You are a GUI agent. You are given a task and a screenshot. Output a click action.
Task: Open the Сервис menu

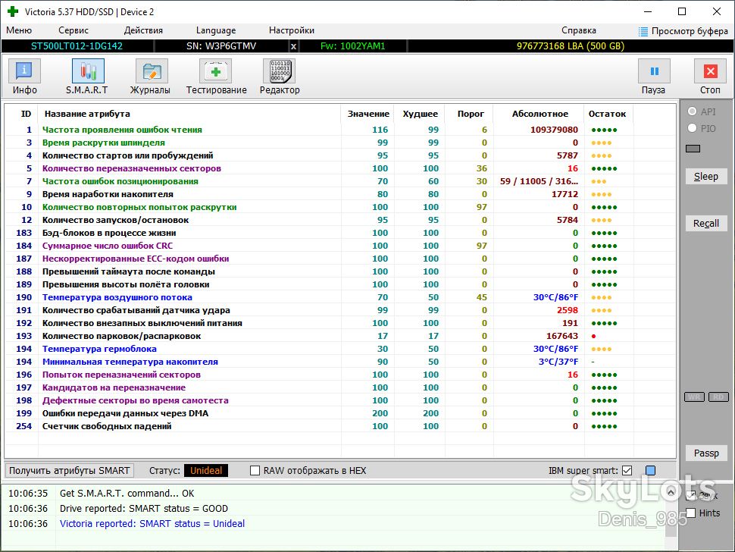(73, 30)
